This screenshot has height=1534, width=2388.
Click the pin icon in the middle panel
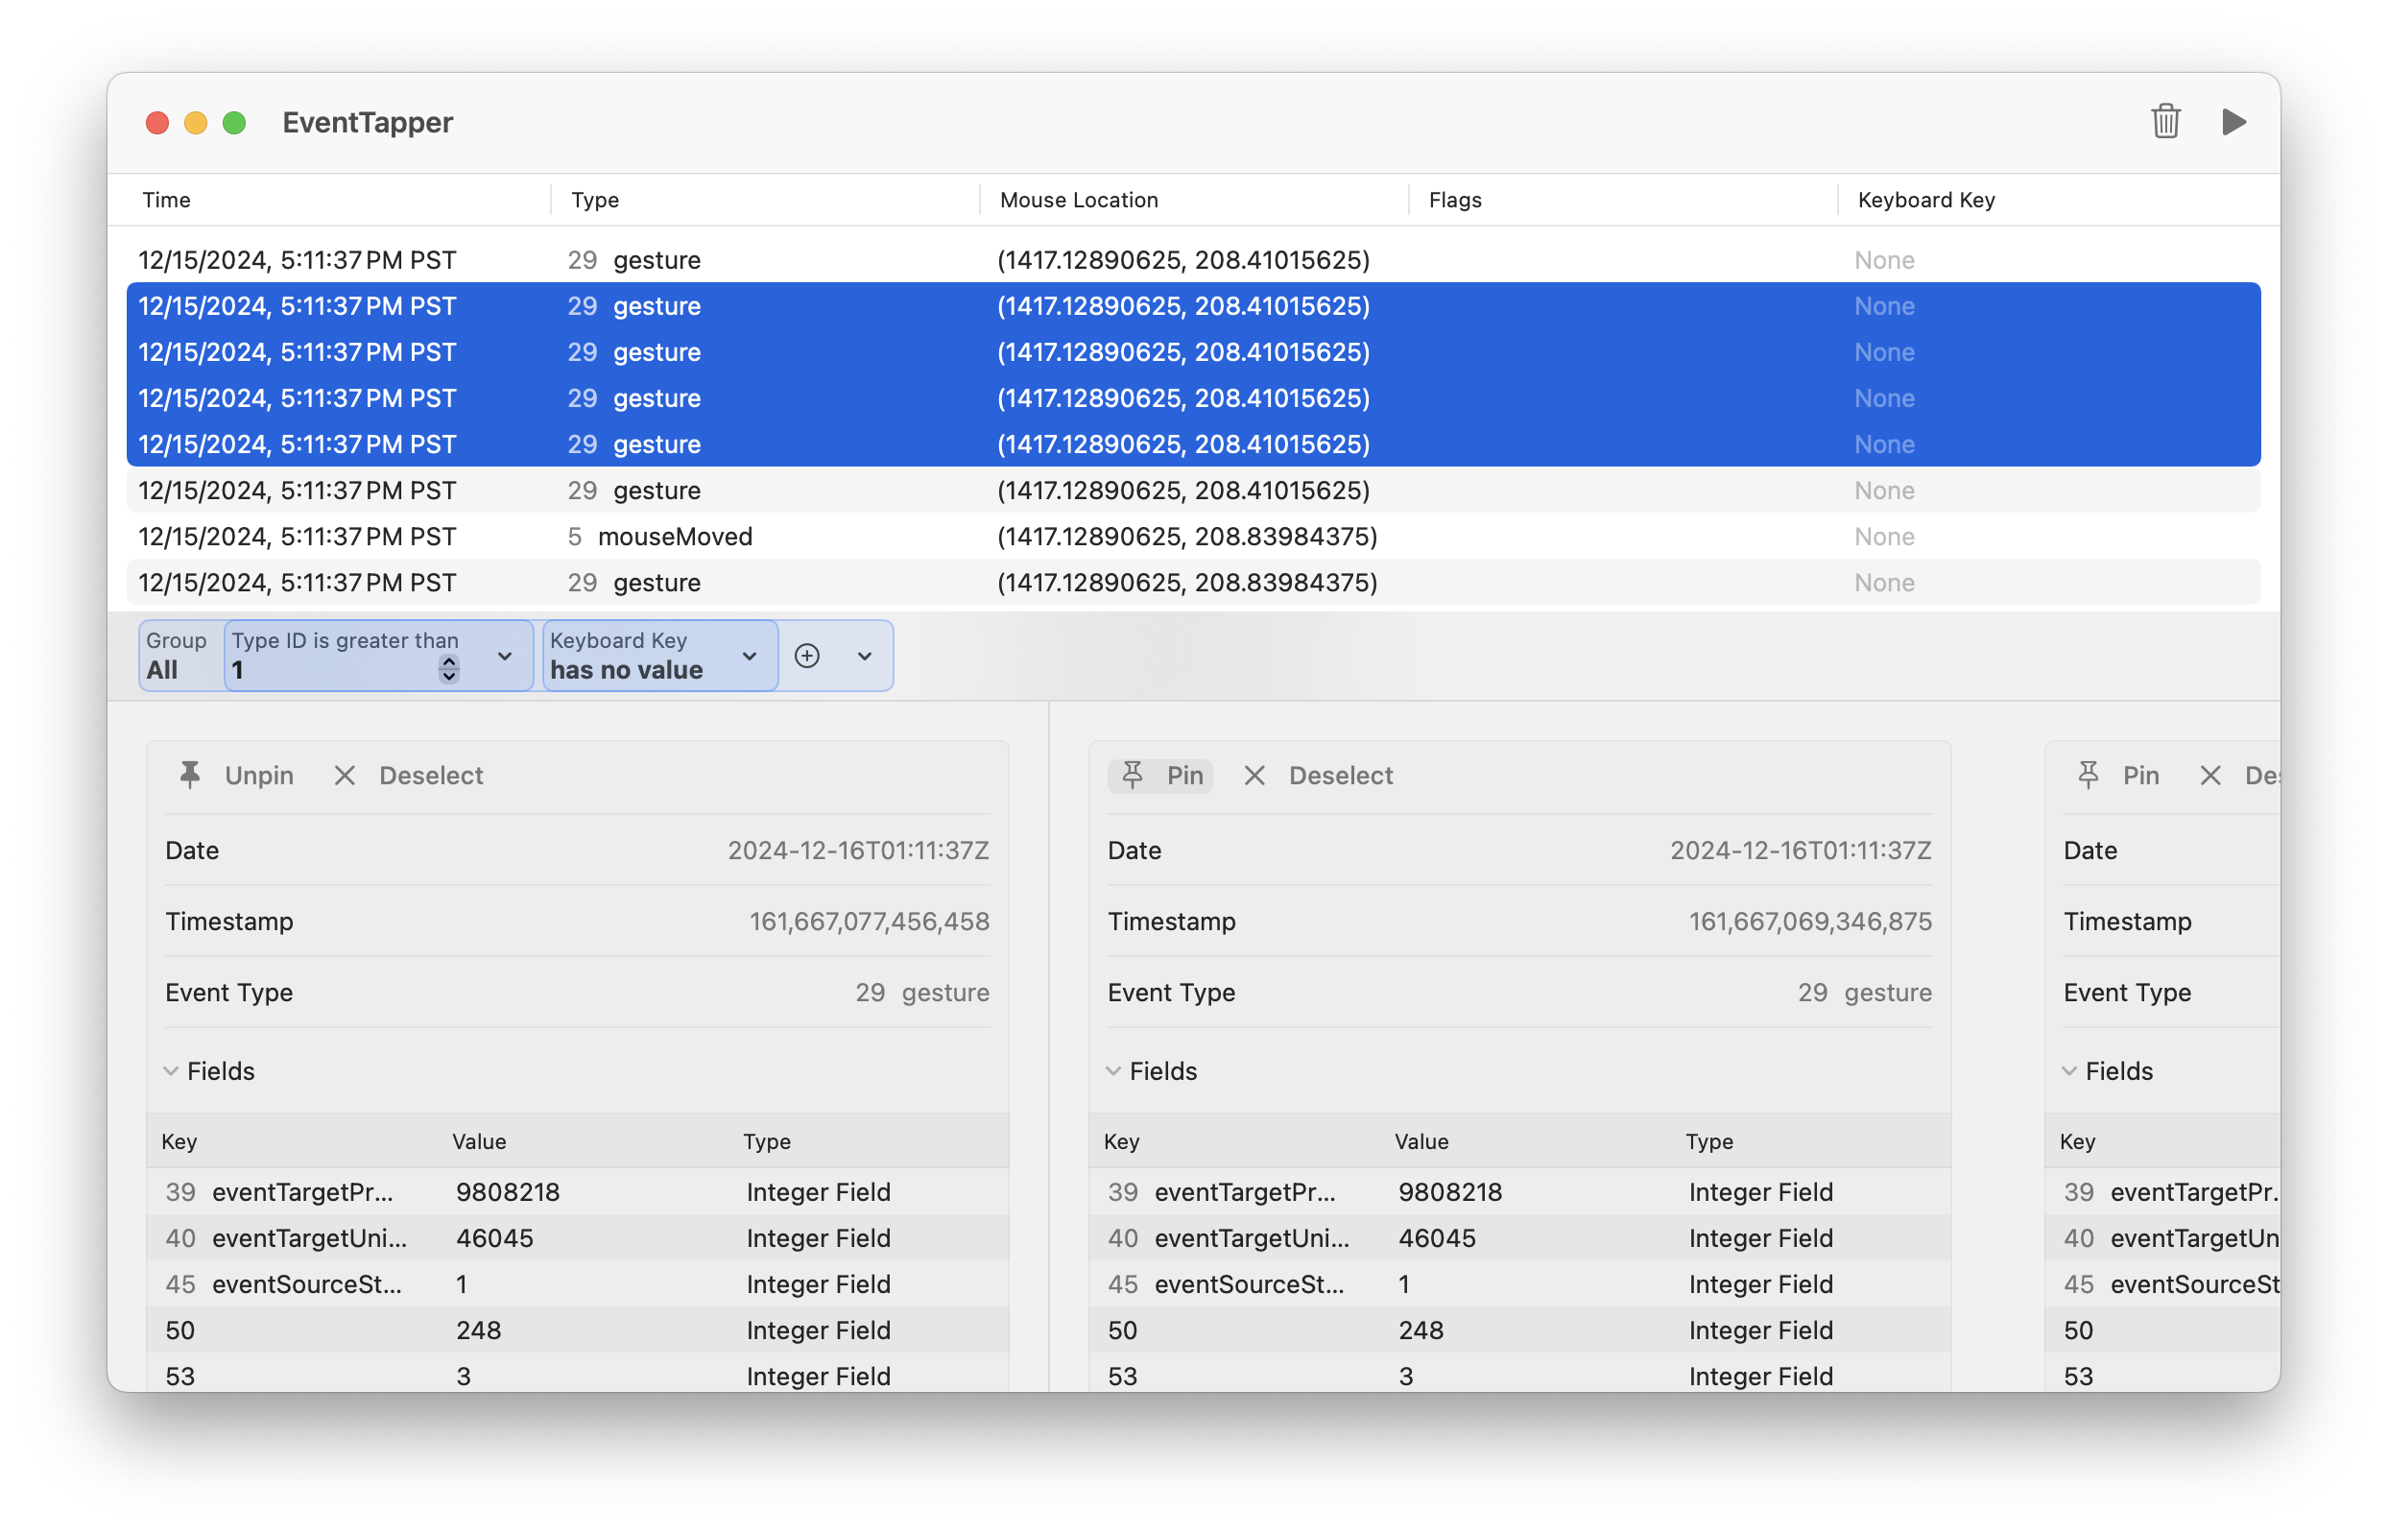[x=1133, y=775]
